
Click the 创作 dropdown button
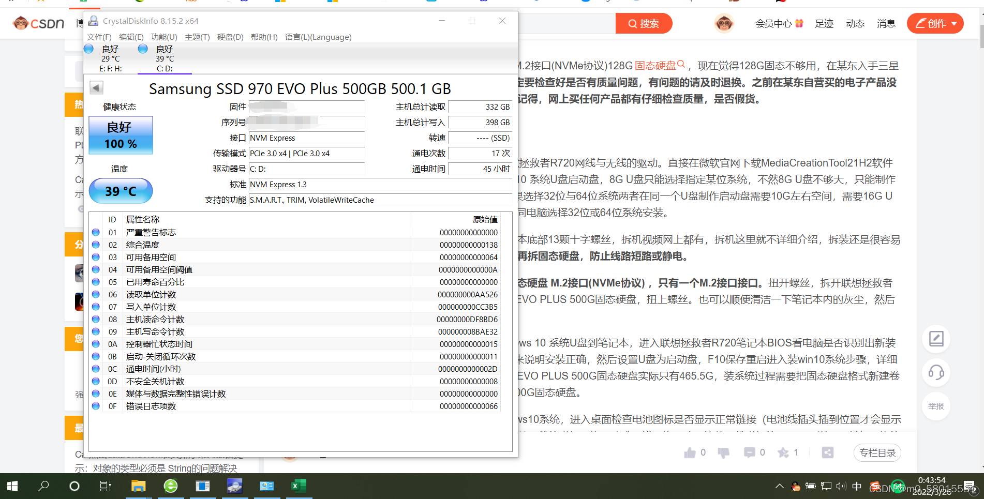(935, 23)
